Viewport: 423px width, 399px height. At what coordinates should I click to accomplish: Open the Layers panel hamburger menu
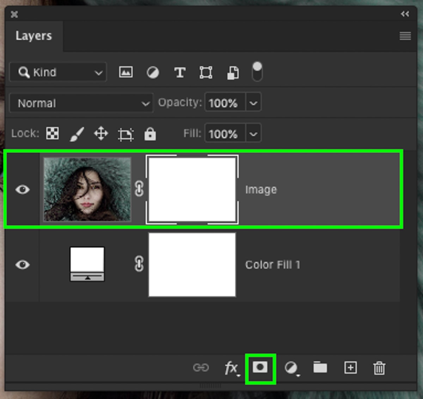tap(405, 36)
